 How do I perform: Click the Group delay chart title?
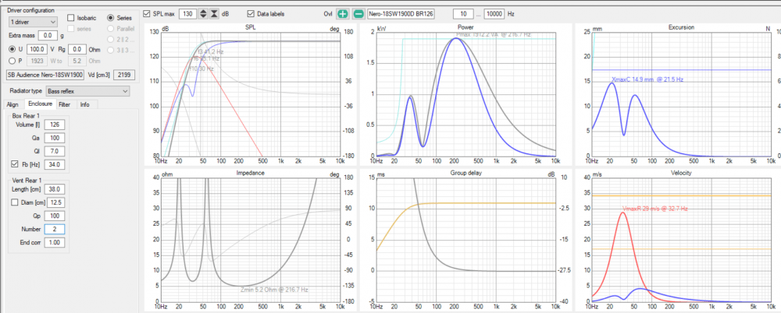click(466, 173)
